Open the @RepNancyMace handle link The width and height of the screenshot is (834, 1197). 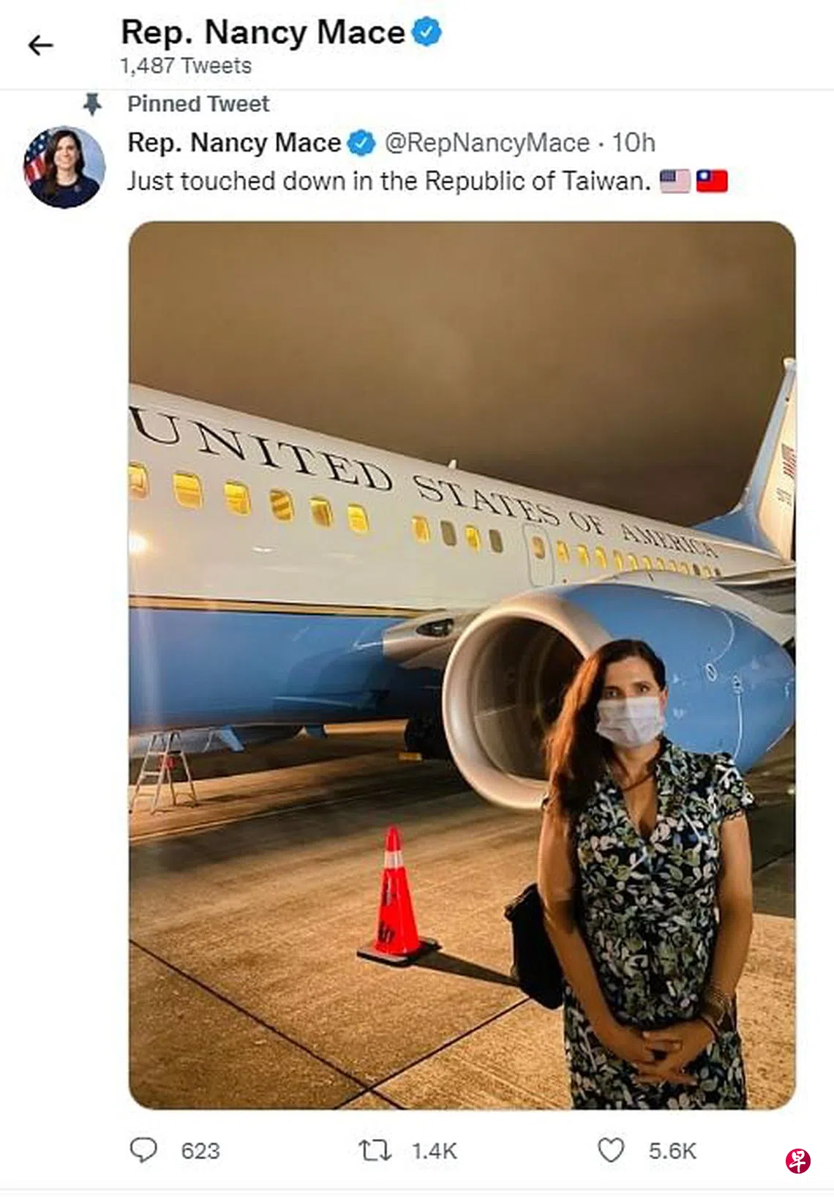[487, 143]
